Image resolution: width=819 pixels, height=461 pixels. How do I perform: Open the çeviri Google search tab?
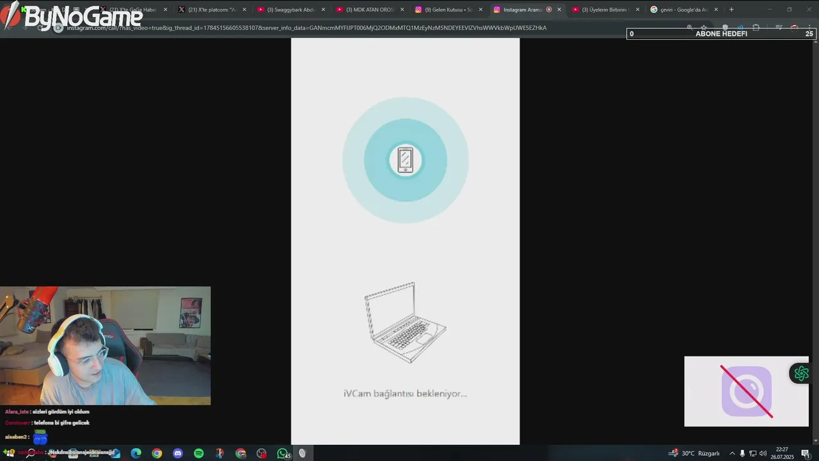pyautogui.click(x=684, y=10)
